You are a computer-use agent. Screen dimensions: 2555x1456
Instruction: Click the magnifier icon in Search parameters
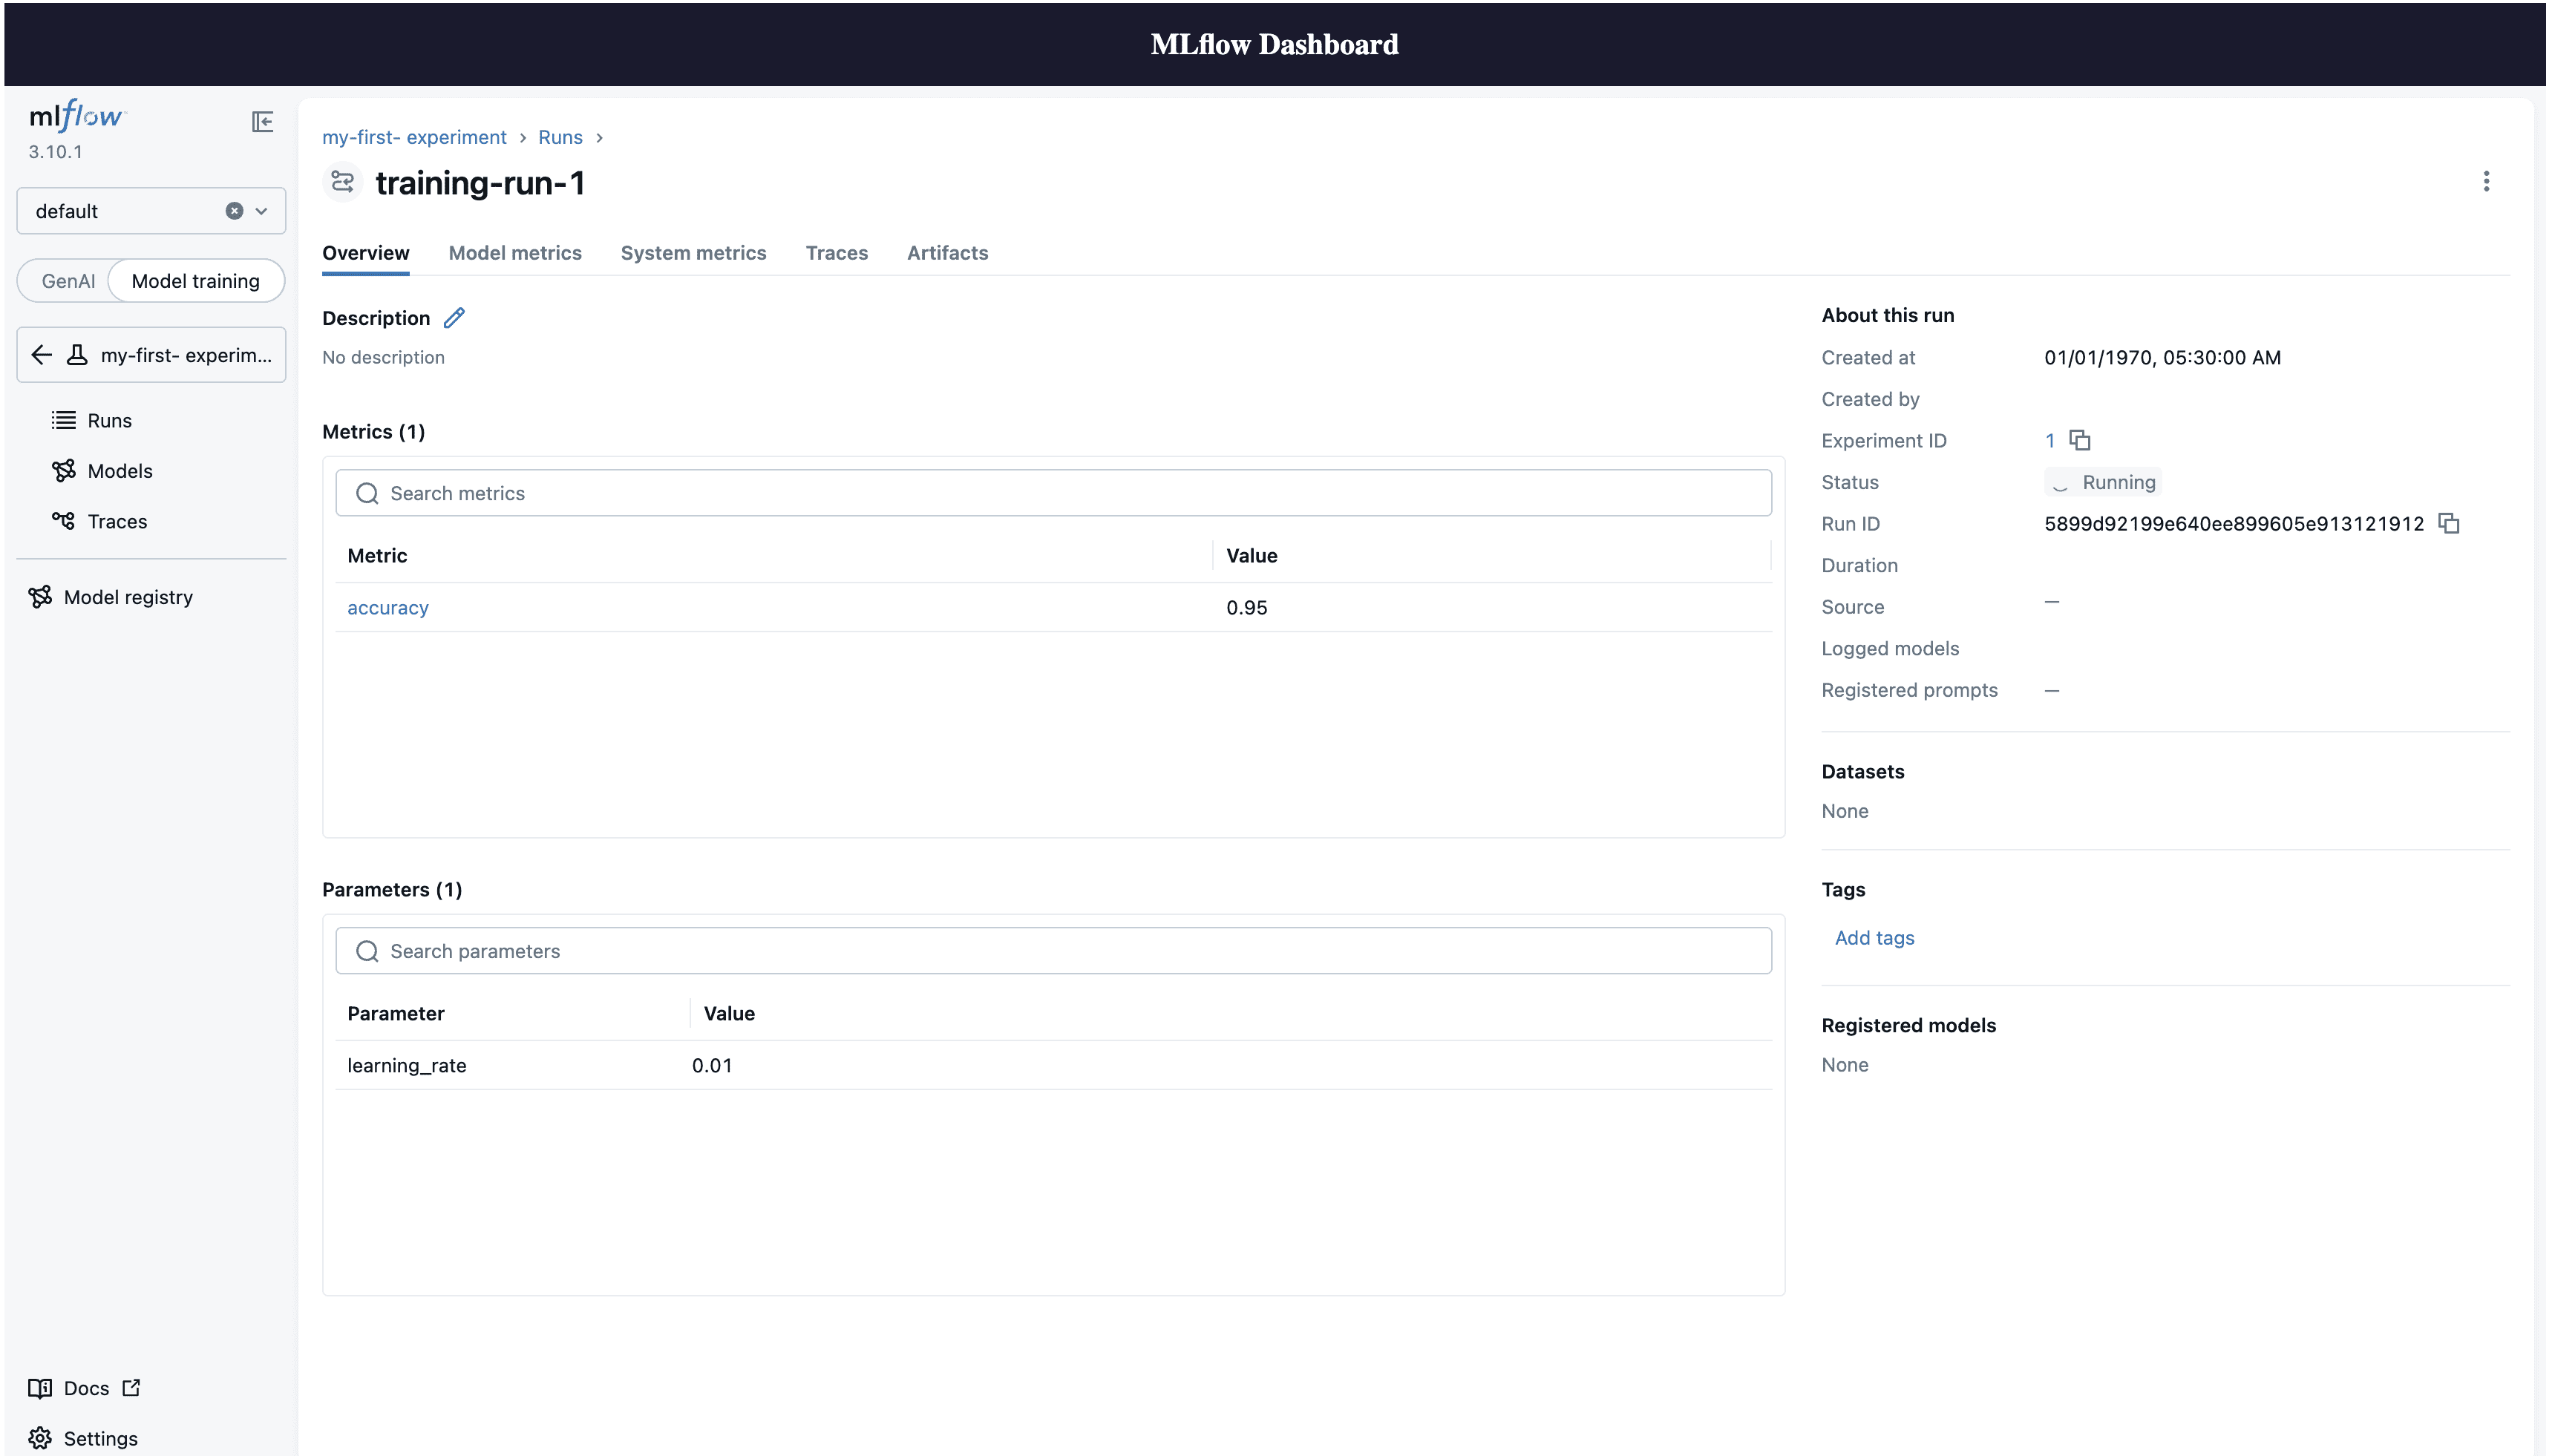point(367,951)
